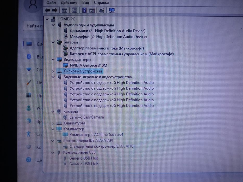Screen dimensions: 243x182
Task: Click the scan for hardware changes monitor icon
Action: pos(112,10)
